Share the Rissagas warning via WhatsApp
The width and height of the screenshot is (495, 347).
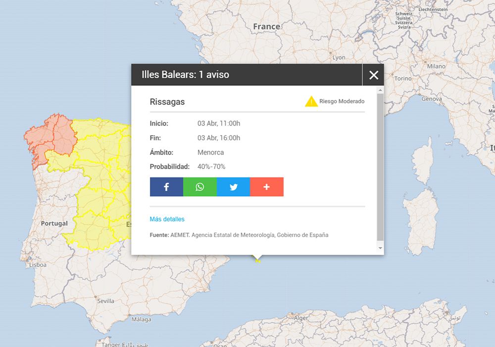point(200,187)
